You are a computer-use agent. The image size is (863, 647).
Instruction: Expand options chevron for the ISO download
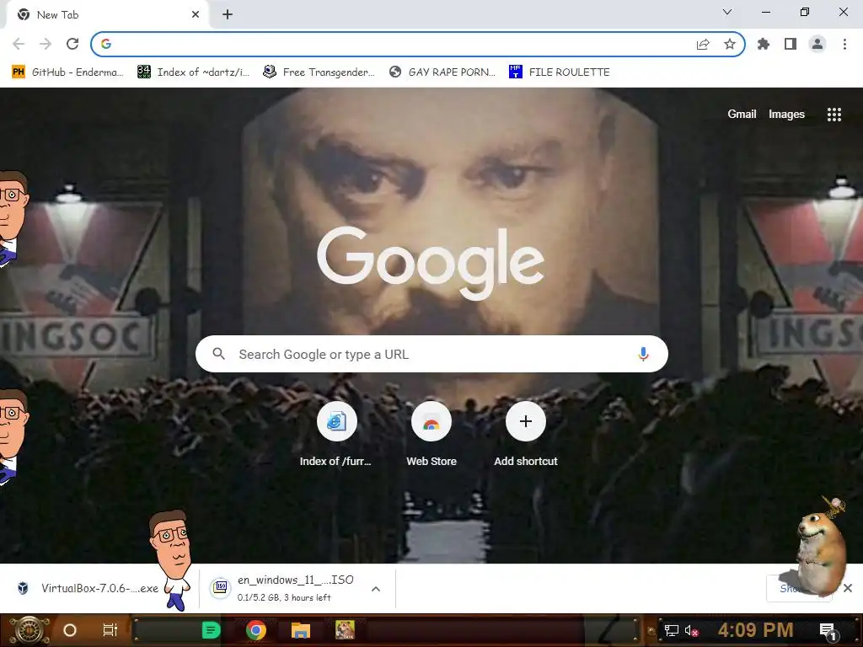376,589
